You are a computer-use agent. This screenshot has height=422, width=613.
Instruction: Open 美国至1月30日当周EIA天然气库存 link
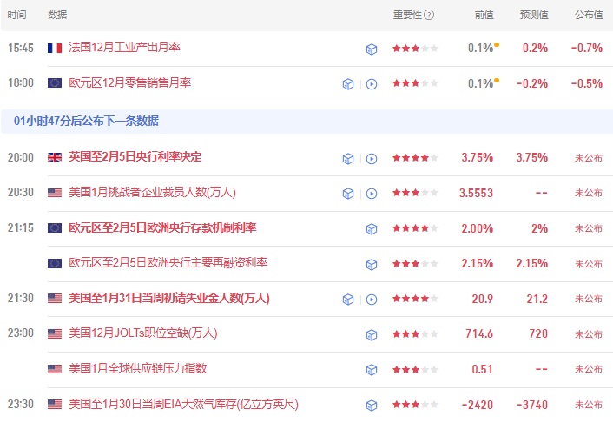183,404
